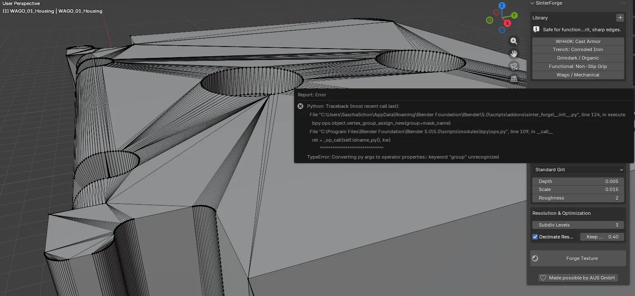Image resolution: width=635 pixels, height=296 pixels.
Task: Click the plus icon beside Library
Action: (x=620, y=18)
